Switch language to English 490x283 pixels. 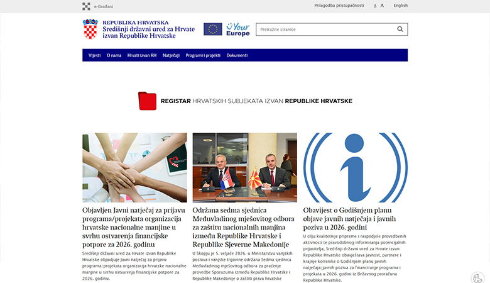(x=400, y=6)
